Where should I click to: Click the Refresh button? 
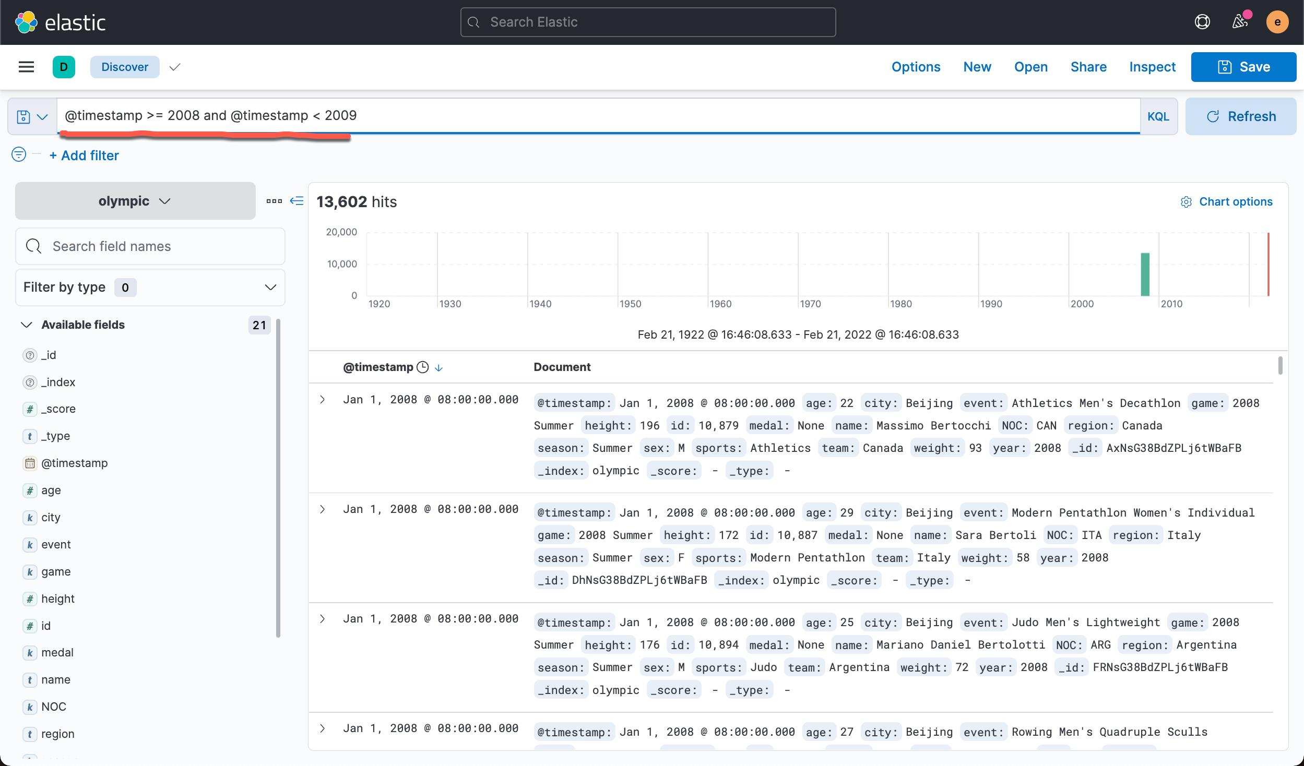pyautogui.click(x=1240, y=116)
